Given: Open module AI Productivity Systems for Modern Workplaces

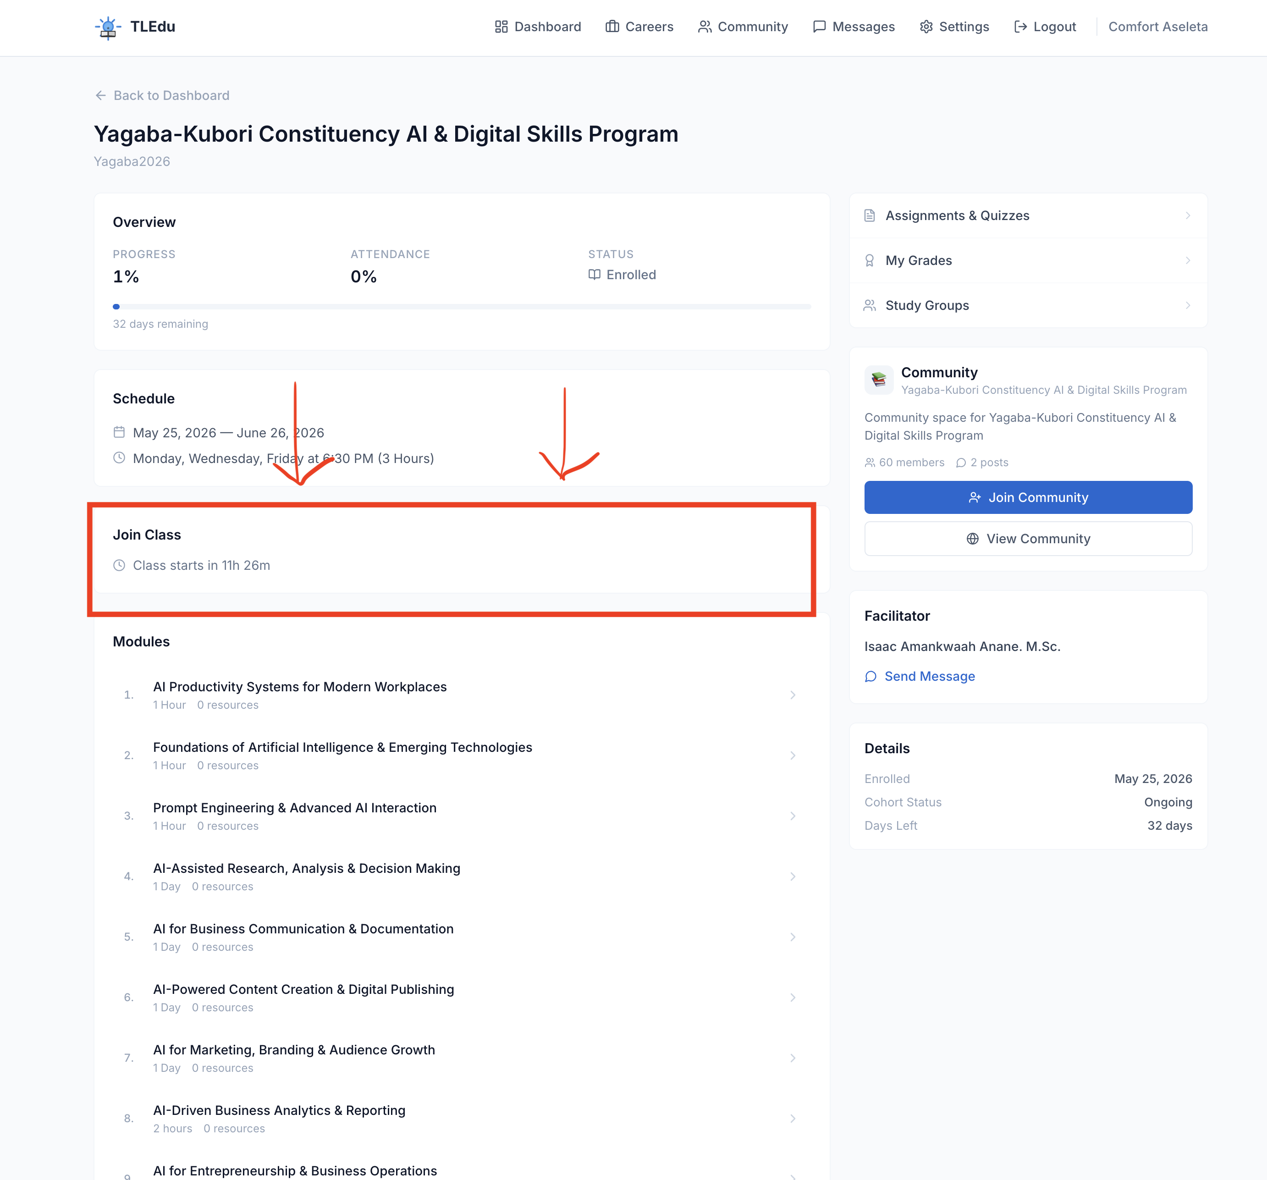Looking at the screenshot, I should pyautogui.click(x=462, y=695).
